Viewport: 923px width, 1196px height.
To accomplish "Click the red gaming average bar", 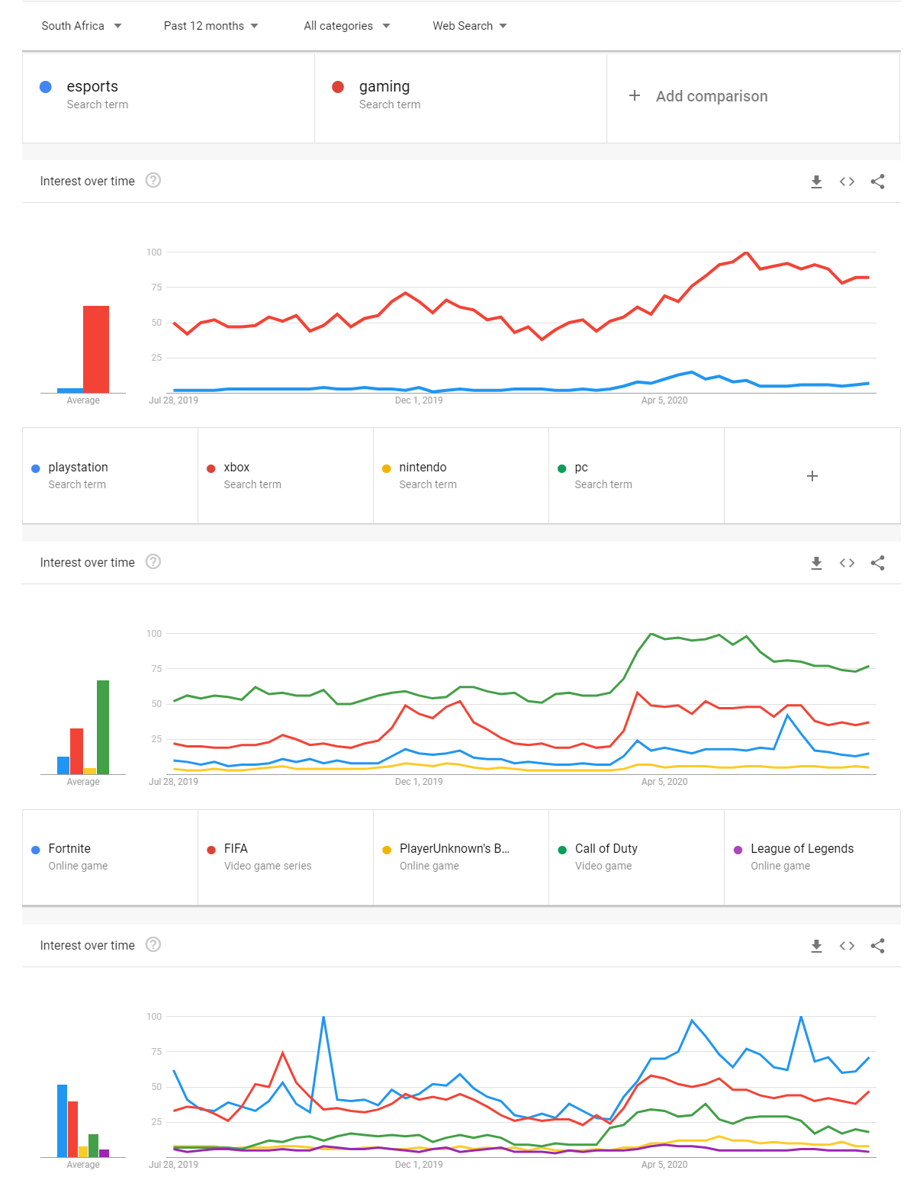I will coord(96,349).
